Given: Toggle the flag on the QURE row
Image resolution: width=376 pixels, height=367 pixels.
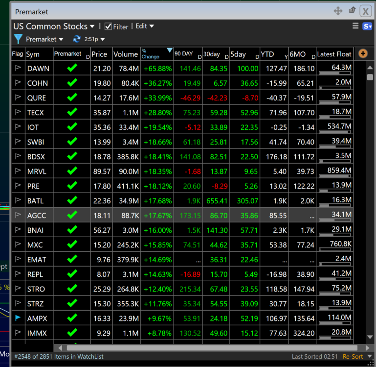Looking at the screenshot, I should (x=18, y=98).
